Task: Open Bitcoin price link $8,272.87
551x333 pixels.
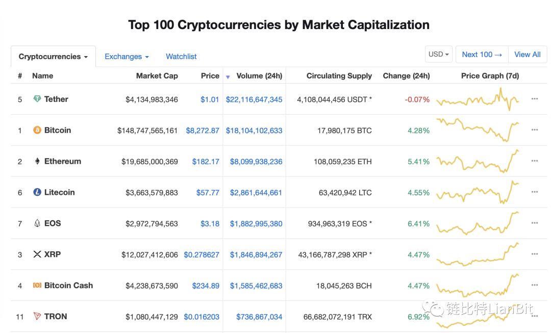Action: pyautogui.click(x=203, y=131)
